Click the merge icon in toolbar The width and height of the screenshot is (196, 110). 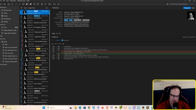(42, 4)
